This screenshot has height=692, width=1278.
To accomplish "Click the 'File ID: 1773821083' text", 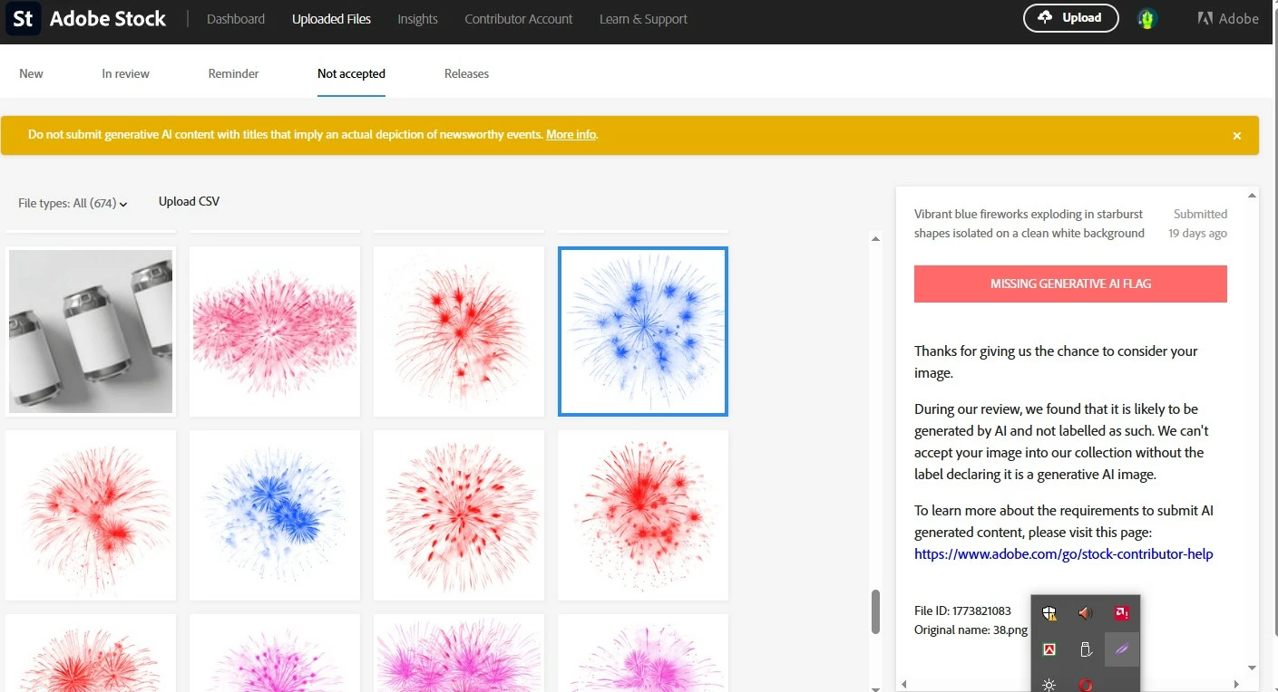I will coord(962,611).
